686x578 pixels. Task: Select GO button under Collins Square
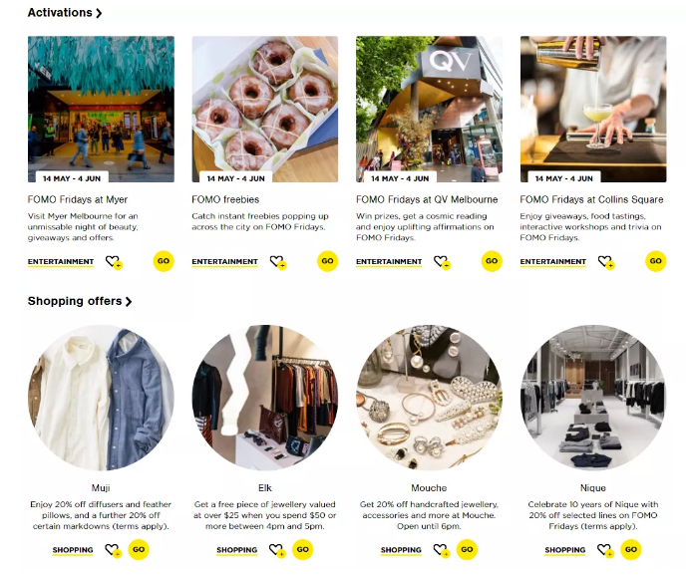[x=656, y=261]
